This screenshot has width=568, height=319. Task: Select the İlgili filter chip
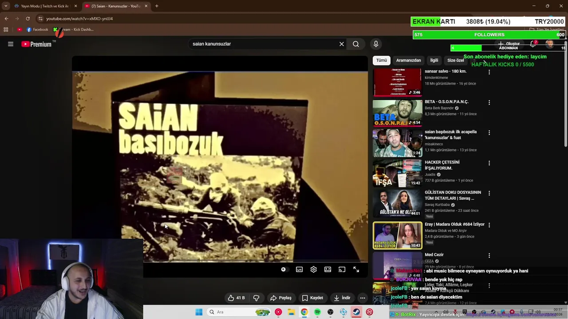(434, 60)
